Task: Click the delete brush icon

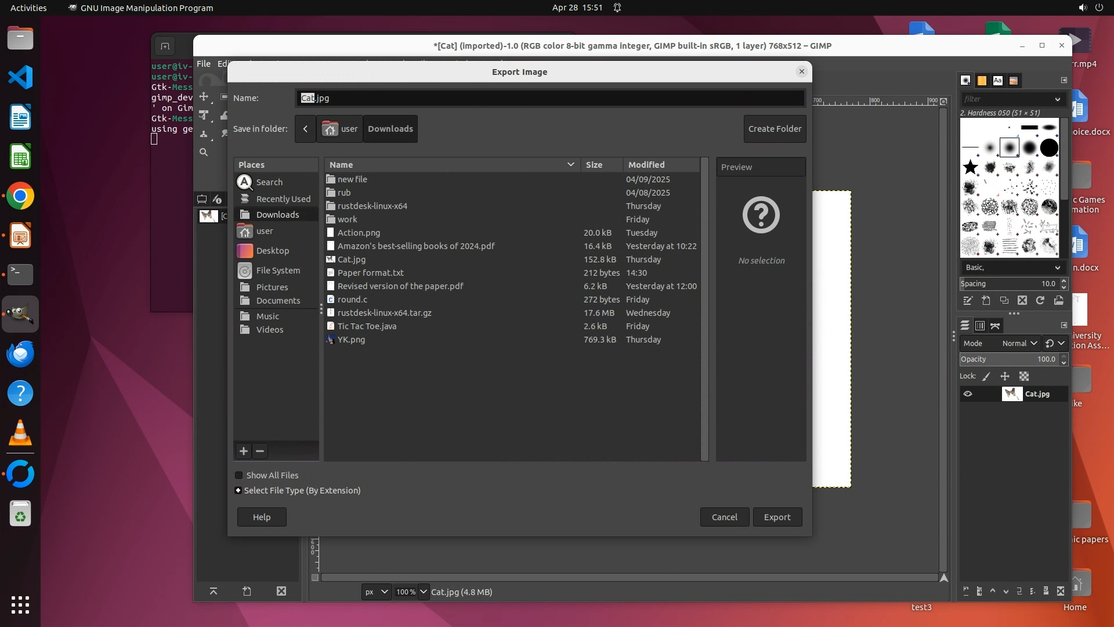Action: click(1022, 300)
